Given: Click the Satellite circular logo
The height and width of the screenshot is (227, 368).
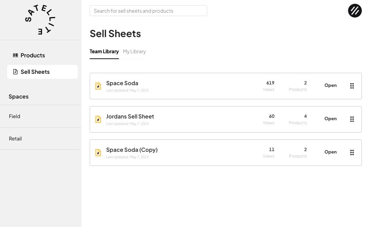Looking at the screenshot, I should pyautogui.click(x=40, y=20).
